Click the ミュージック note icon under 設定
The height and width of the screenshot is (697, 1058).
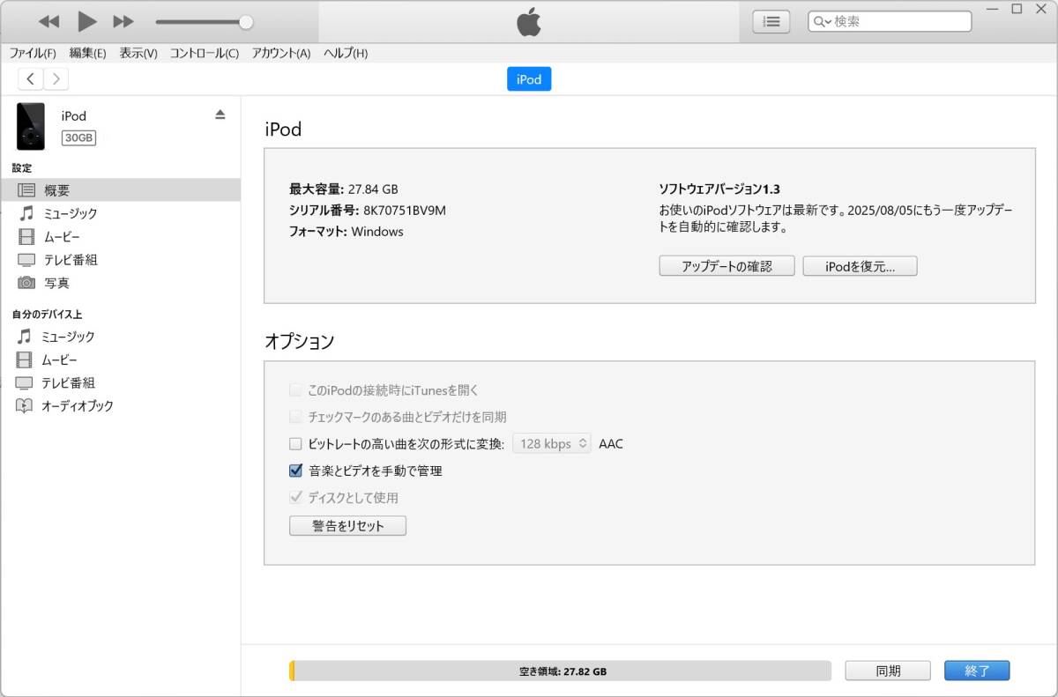[x=26, y=213]
